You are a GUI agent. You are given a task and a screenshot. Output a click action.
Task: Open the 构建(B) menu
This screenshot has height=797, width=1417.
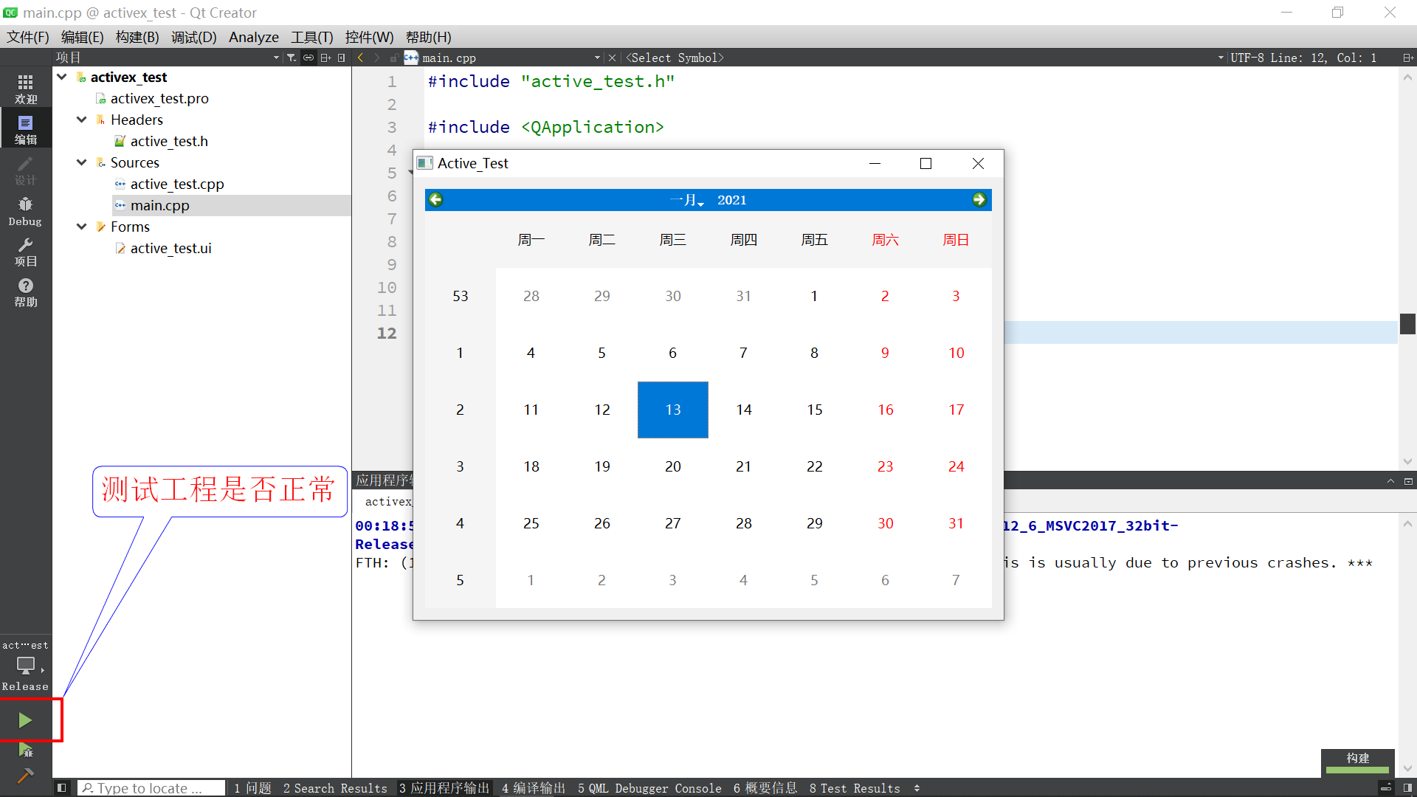coord(137,37)
